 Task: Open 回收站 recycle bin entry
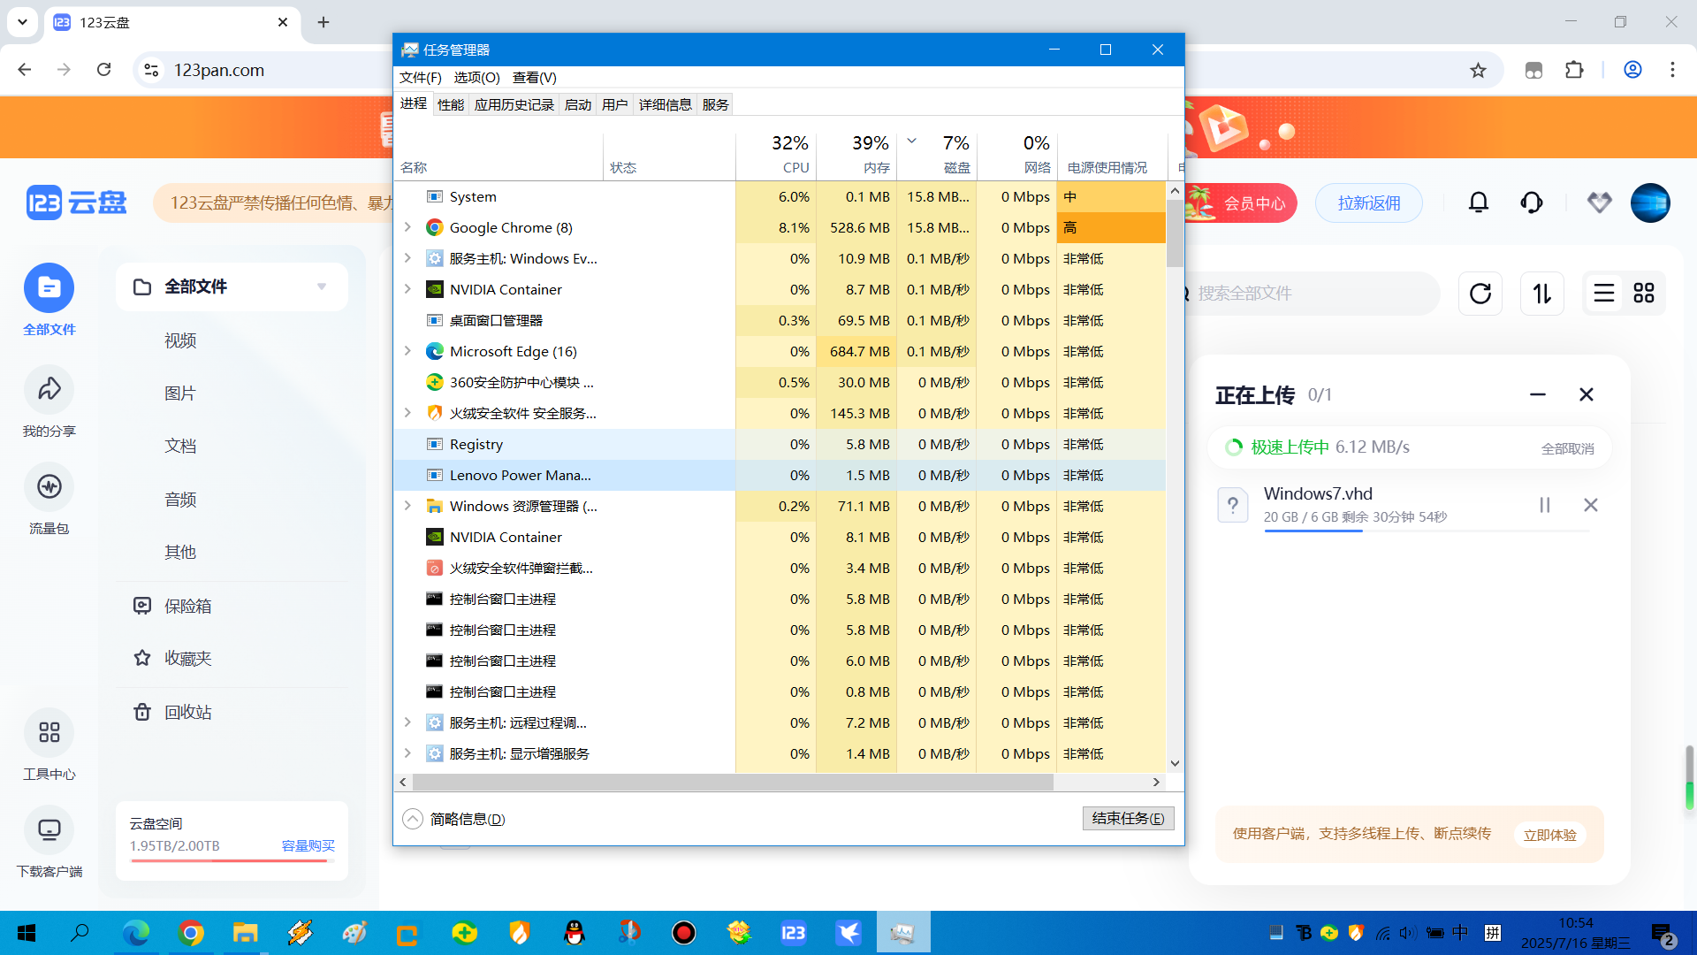(172, 712)
